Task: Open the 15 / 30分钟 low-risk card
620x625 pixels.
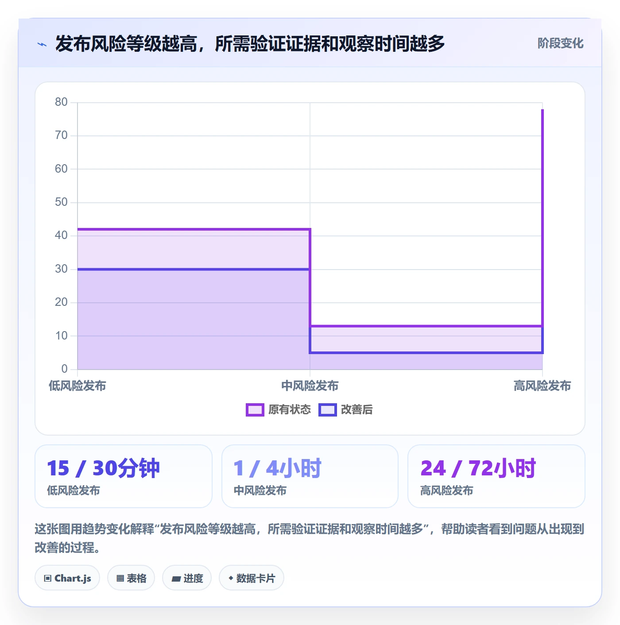Action: coord(124,476)
